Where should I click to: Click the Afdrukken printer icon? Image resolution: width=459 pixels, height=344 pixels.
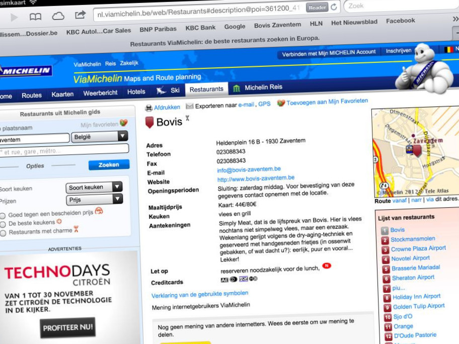pyautogui.click(x=148, y=108)
